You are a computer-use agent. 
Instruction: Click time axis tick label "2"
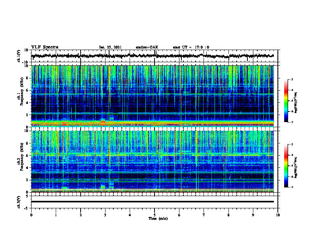click(x=81, y=215)
